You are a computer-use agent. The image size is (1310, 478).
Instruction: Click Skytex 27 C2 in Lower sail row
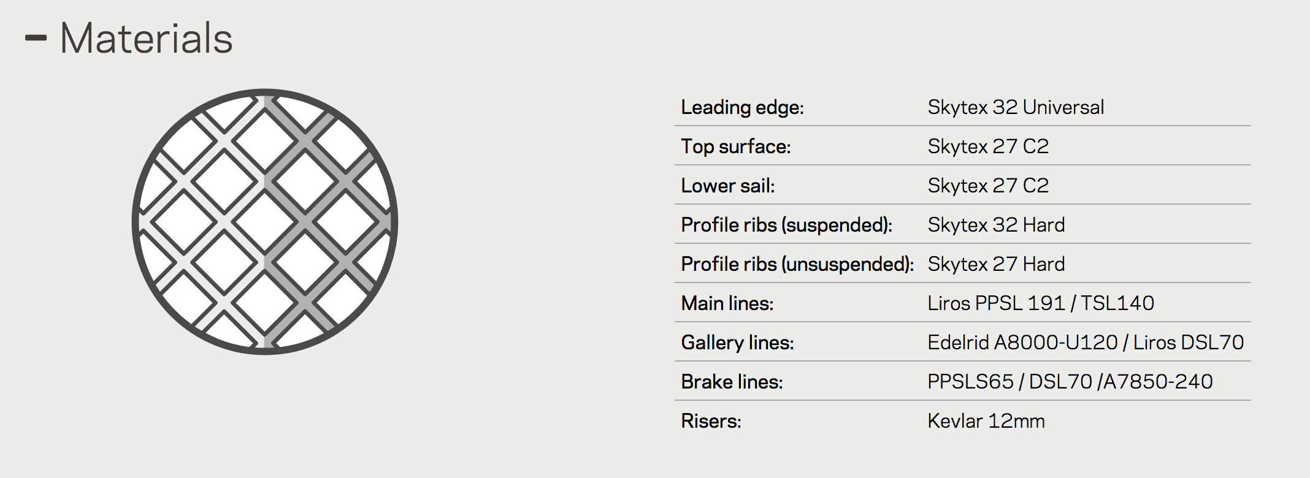(988, 186)
